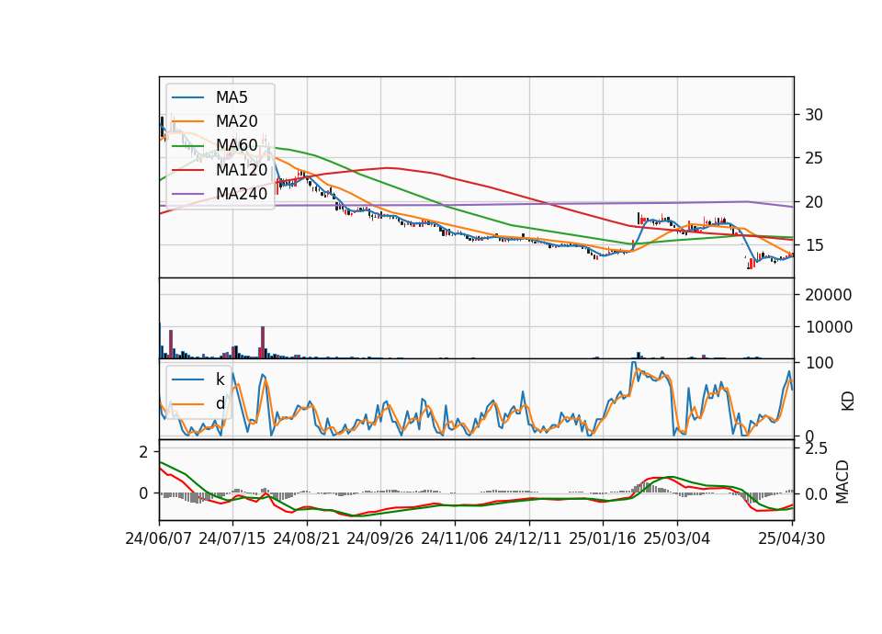Click the KD axis label

[848, 401]
